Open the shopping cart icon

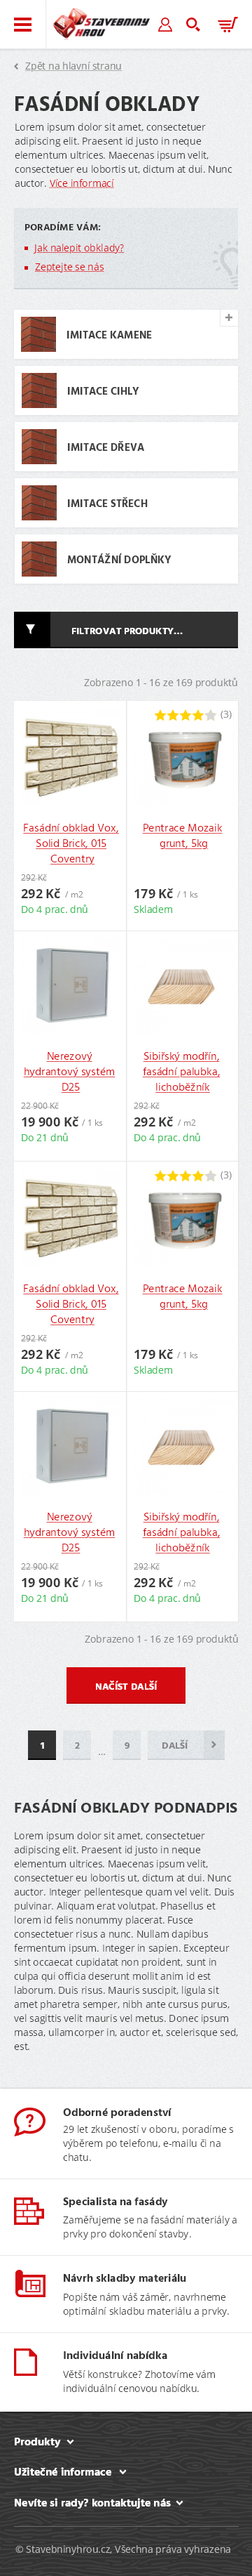coord(227,25)
